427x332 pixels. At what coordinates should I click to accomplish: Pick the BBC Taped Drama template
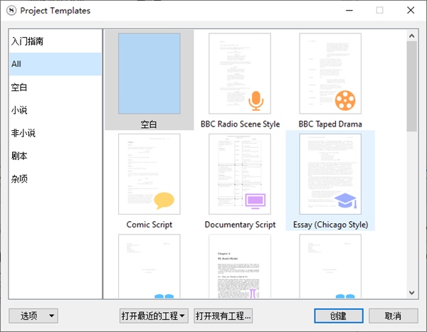(330, 80)
